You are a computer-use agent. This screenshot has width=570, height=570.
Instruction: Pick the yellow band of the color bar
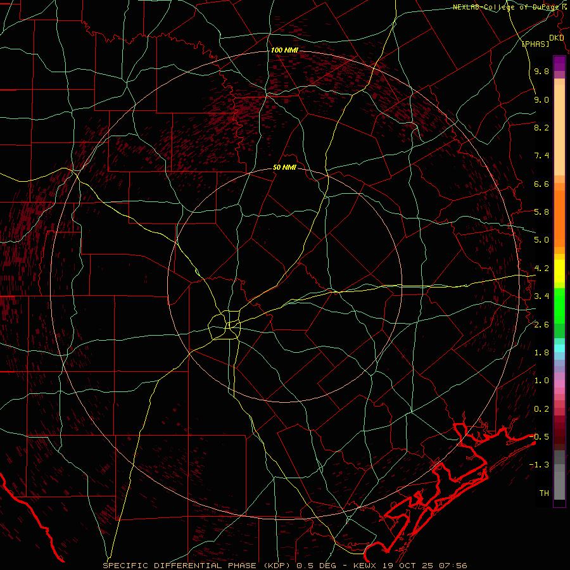pos(559,271)
